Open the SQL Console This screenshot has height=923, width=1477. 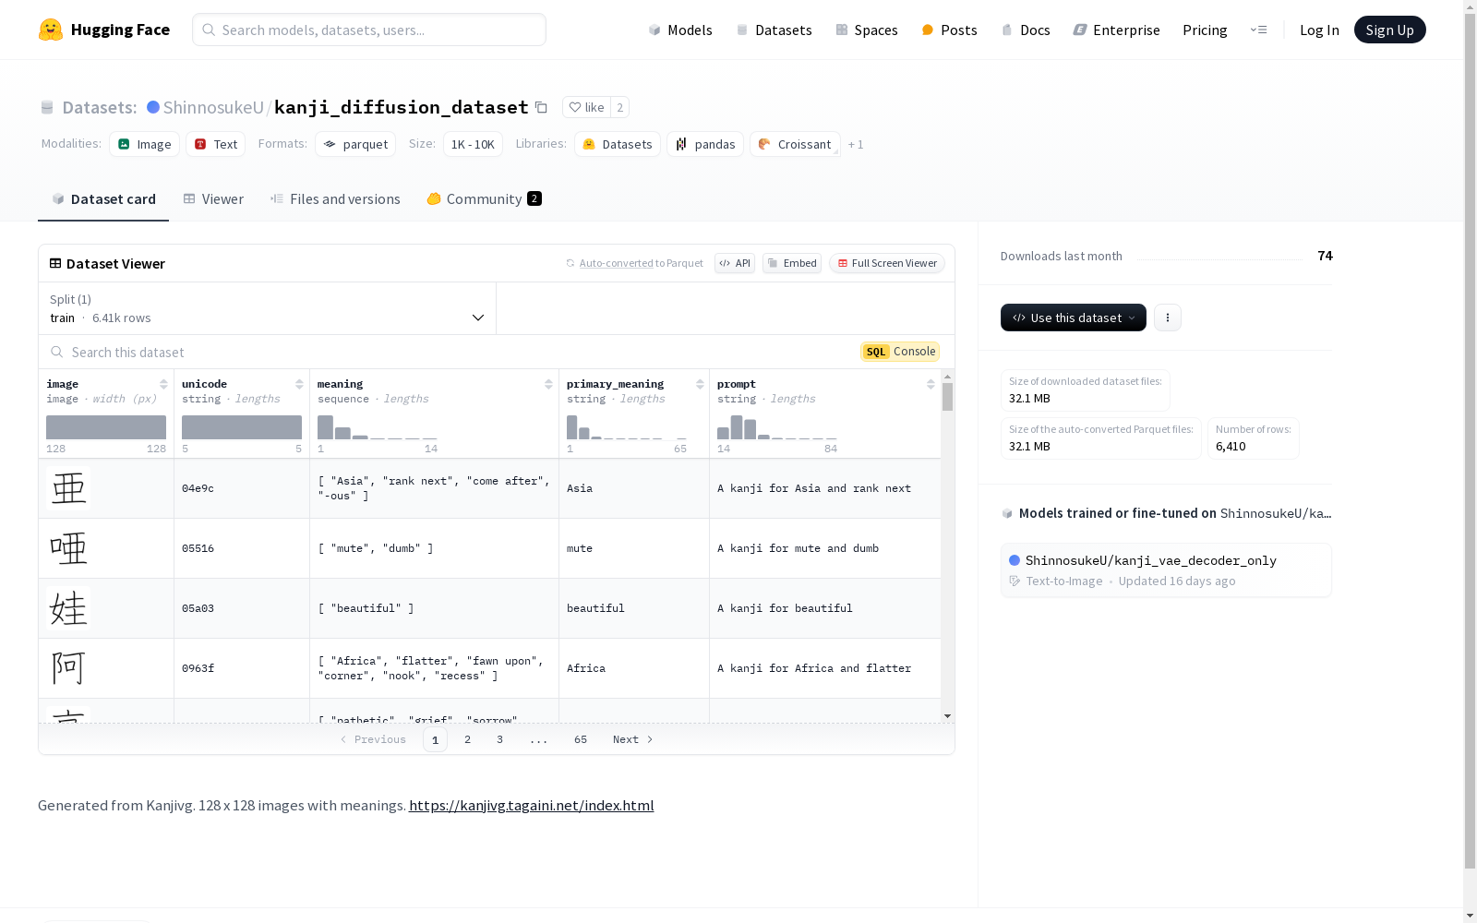point(900,352)
